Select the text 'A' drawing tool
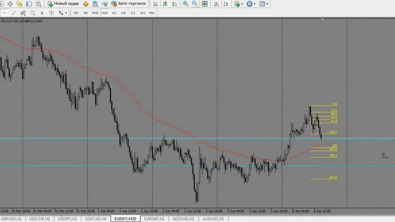 (x=42, y=13)
